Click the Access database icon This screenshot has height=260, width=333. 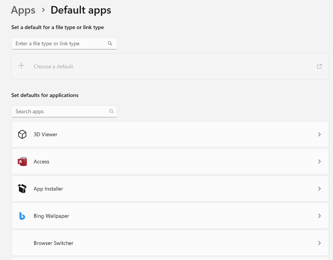tap(22, 162)
